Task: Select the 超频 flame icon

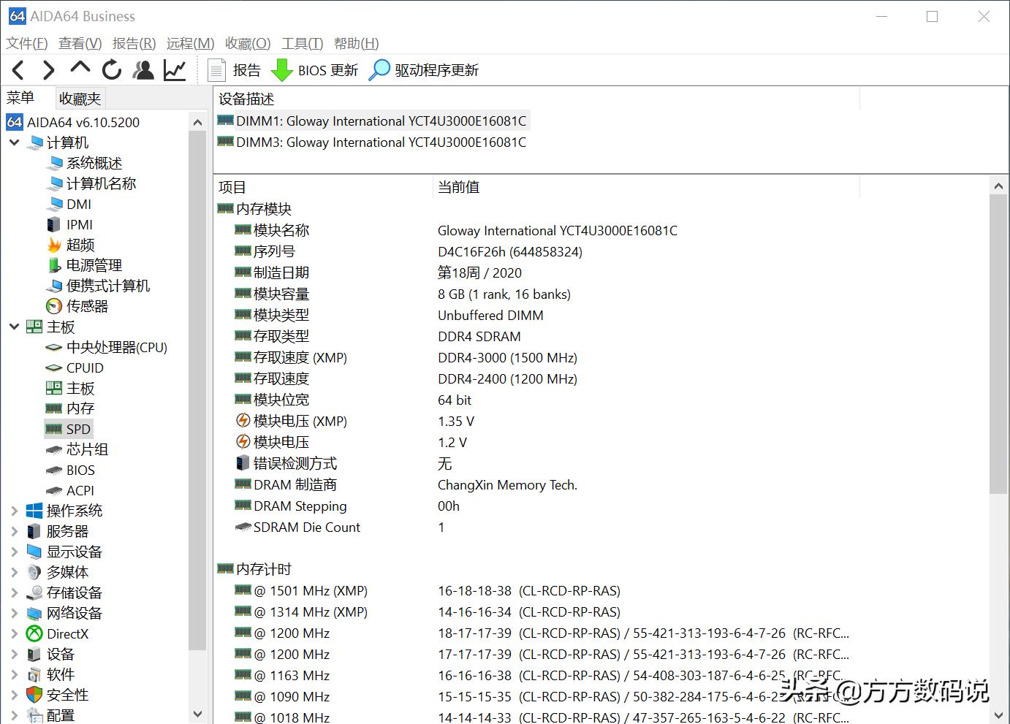Action: 54,245
